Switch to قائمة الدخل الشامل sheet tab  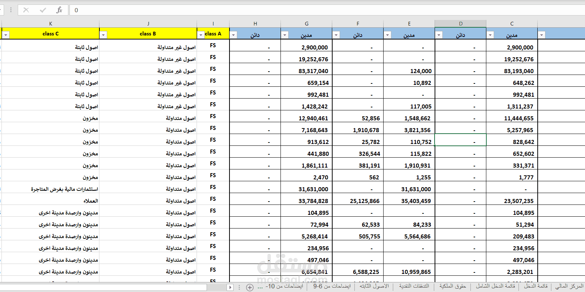click(x=495, y=286)
